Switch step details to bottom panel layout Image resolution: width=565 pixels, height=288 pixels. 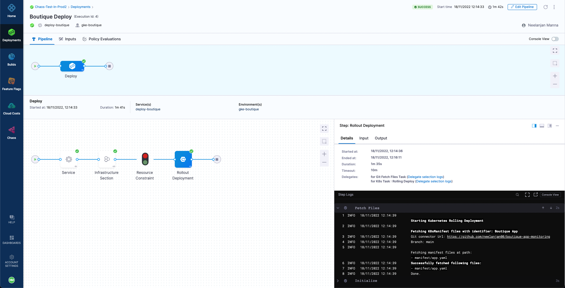point(542,126)
